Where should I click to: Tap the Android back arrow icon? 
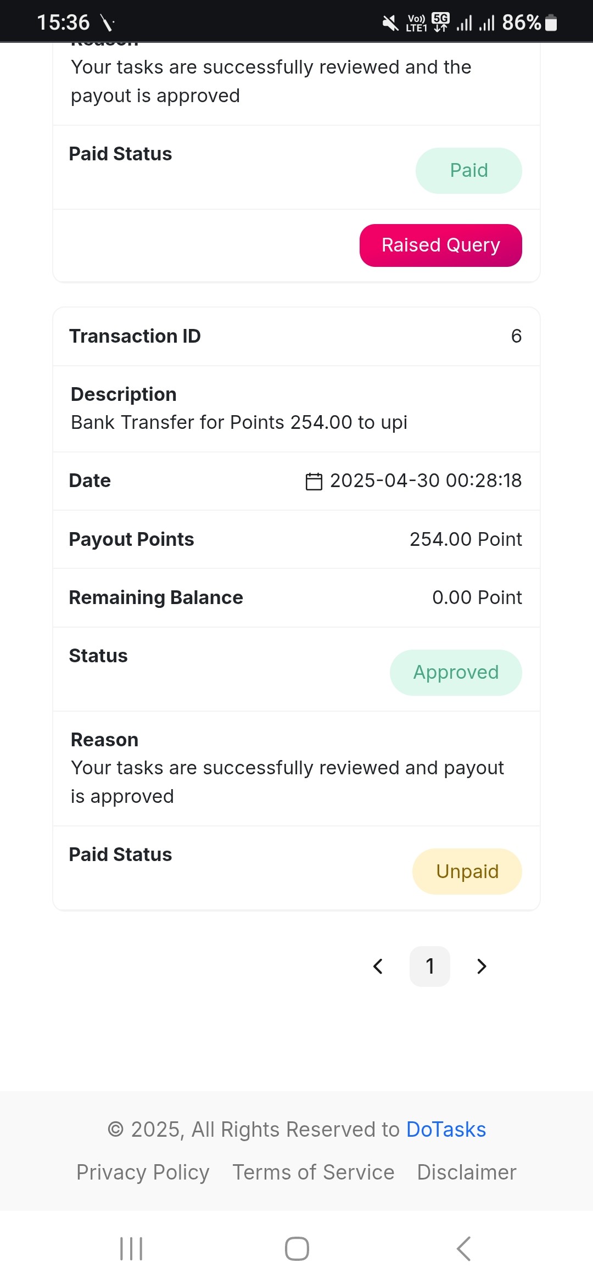(464, 1249)
